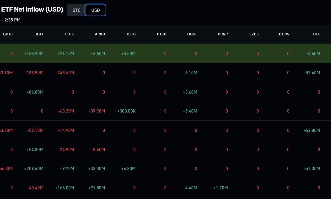Click the +209.40M IBIT value
The height and width of the screenshot is (199, 331).
click(x=34, y=169)
